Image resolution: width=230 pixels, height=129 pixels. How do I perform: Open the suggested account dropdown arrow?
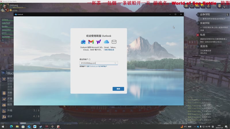[x=115, y=63]
